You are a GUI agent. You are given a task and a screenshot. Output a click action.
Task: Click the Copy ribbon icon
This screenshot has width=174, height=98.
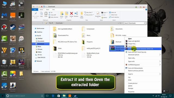[x=41, y=14]
